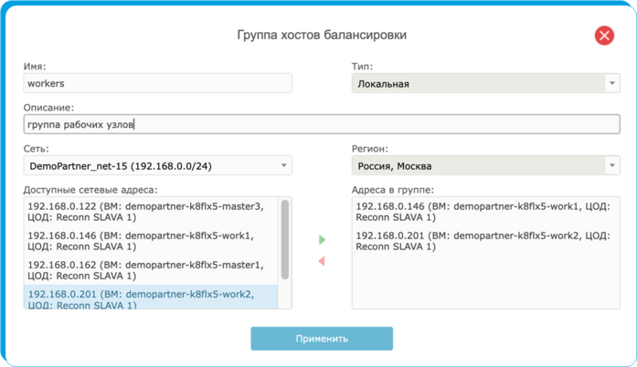This screenshot has width=637, height=367.
Task: Click the Применить button
Action: 322,339
